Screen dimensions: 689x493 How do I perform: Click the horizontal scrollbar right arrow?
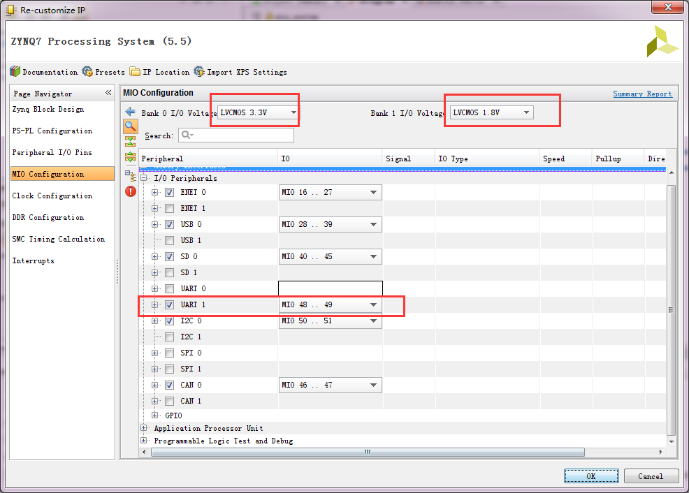pyautogui.click(x=660, y=452)
